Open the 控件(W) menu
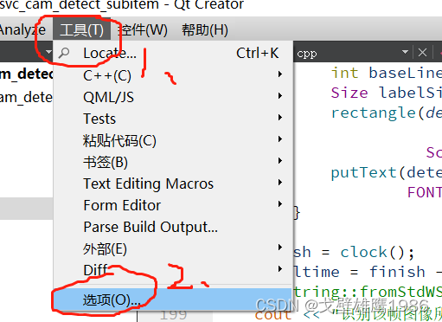 point(144,29)
